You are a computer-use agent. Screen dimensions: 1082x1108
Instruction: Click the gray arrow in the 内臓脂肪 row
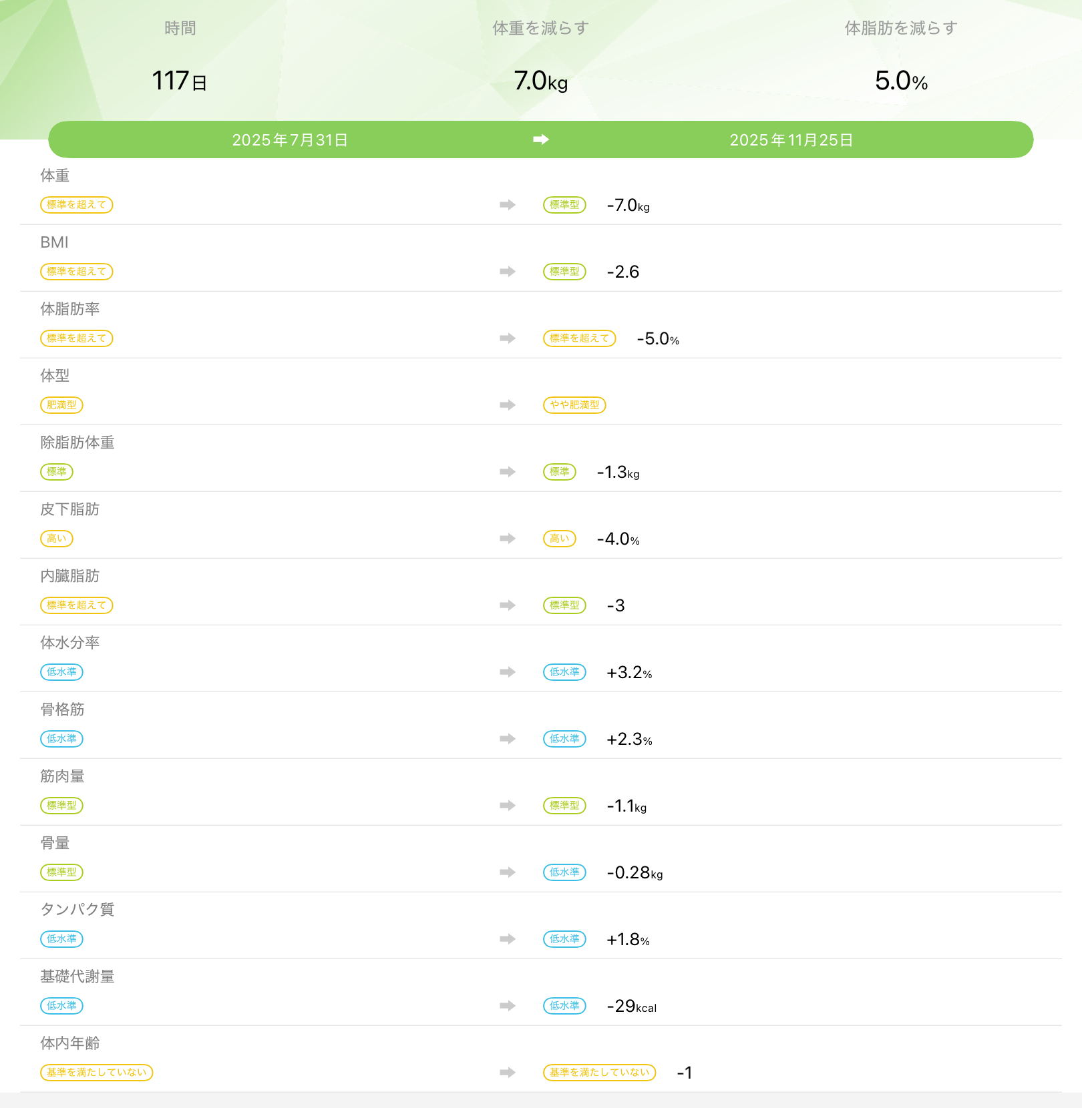tap(508, 605)
